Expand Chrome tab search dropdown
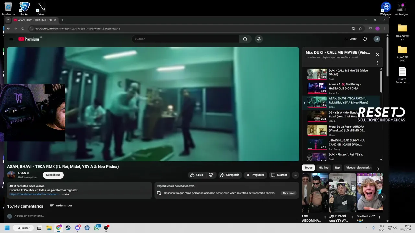This screenshot has height=233, width=415. pyautogui.click(x=8, y=20)
